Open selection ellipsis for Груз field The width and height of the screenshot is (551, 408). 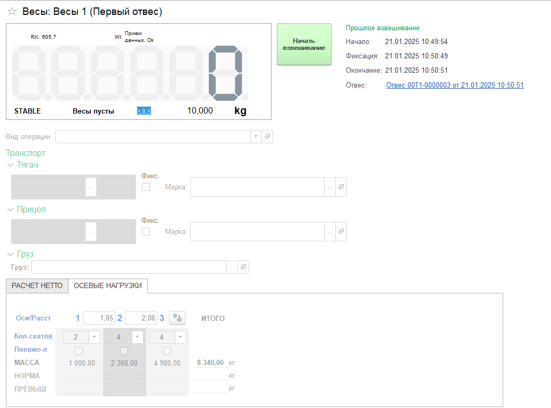232,267
